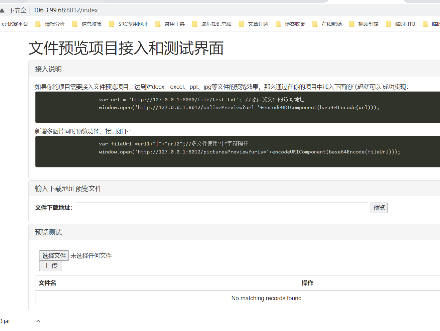Open the 文章订阅 bookmark folder

click(254, 24)
